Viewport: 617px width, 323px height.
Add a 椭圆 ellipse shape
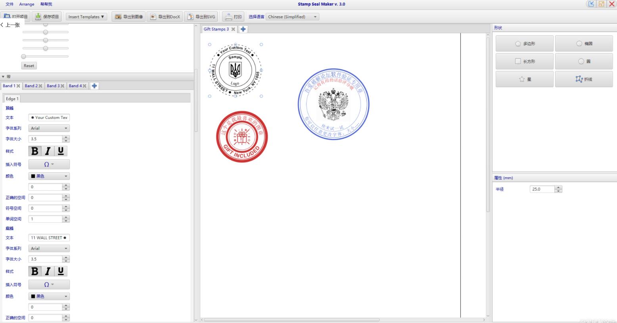(584, 44)
